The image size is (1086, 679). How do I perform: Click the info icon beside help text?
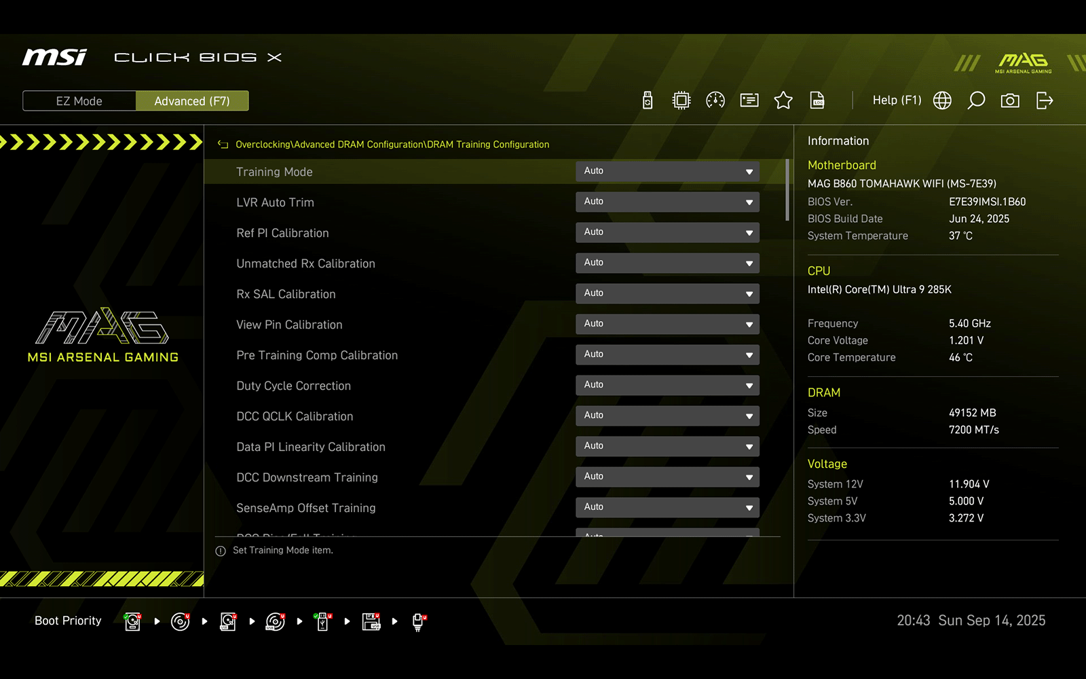pyautogui.click(x=221, y=551)
